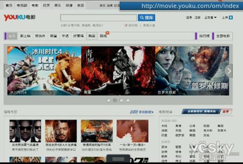Filter movies by region 大陆
This screenshot has width=243, height=164.
click(x=164, y=126)
